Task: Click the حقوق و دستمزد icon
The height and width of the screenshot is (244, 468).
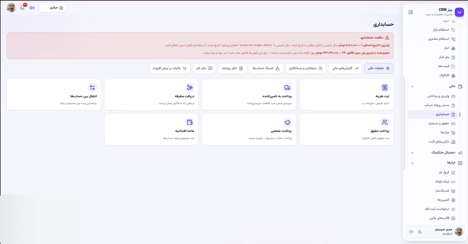Action: pos(453,124)
